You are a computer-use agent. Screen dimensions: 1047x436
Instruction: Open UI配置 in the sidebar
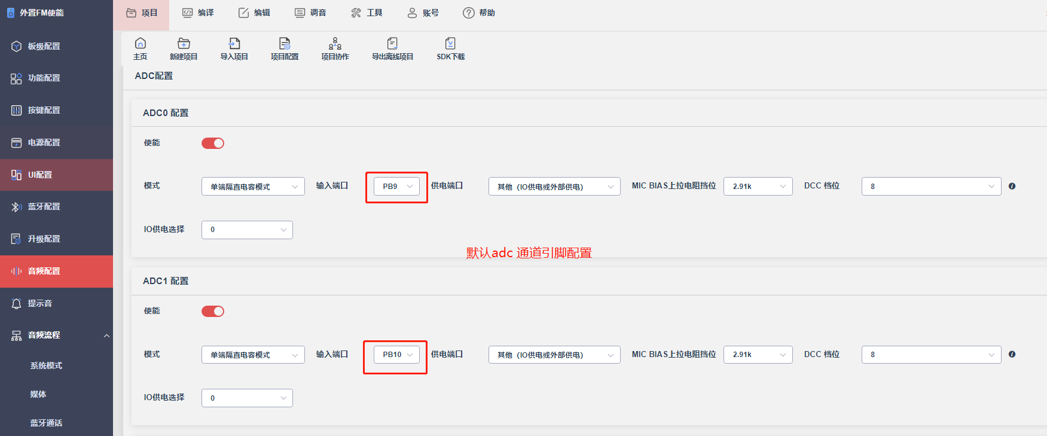coord(56,175)
